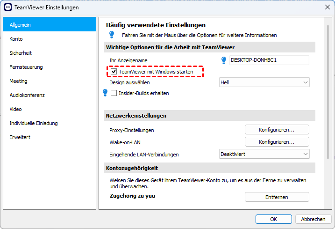Click Konfigurieren for Wake-on-LAN
The width and height of the screenshot is (335, 229).
277,141
